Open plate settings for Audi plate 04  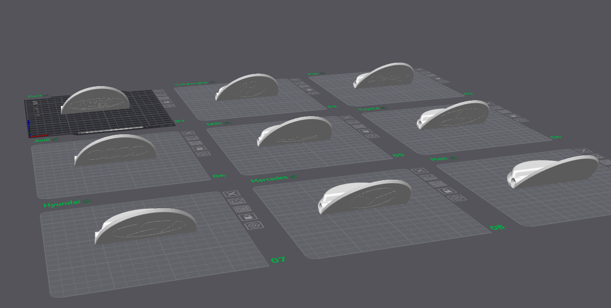coord(204,154)
